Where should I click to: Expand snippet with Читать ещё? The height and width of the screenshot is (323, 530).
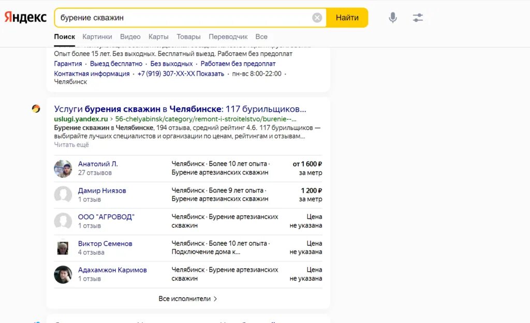pos(71,145)
